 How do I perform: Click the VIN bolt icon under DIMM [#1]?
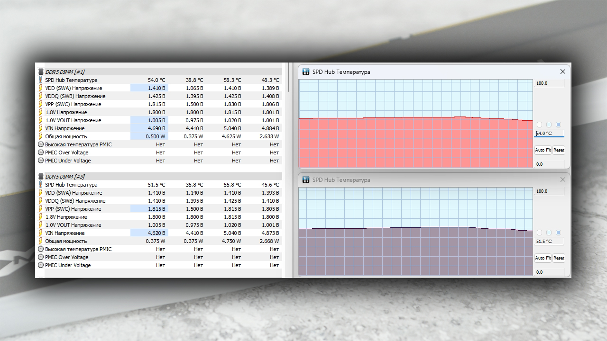[40, 128]
